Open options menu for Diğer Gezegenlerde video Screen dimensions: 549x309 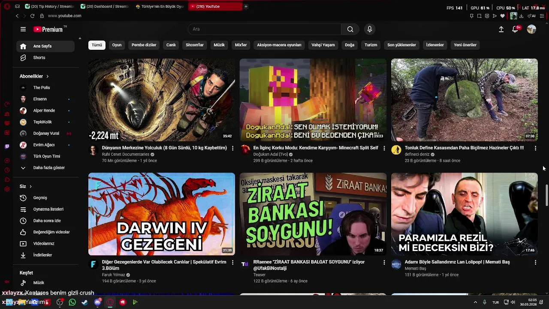pyautogui.click(x=232, y=262)
